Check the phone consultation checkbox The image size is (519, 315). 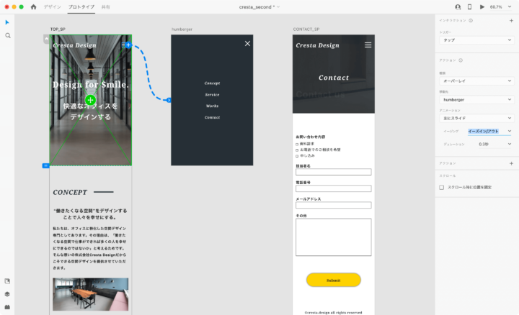pyautogui.click(x=297, y=150)
